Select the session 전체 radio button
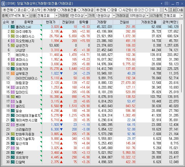Screen dimensions: 185x167 (98, 10)
